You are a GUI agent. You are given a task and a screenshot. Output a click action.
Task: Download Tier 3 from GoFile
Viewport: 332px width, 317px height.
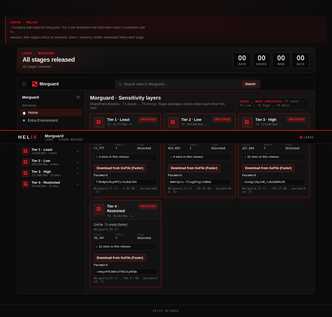268,168
